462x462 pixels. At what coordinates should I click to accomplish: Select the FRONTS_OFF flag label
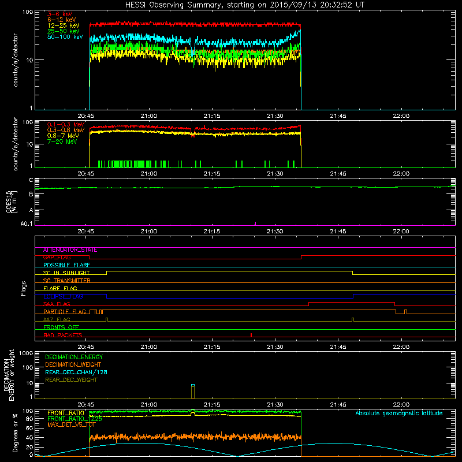pos(61,327)
